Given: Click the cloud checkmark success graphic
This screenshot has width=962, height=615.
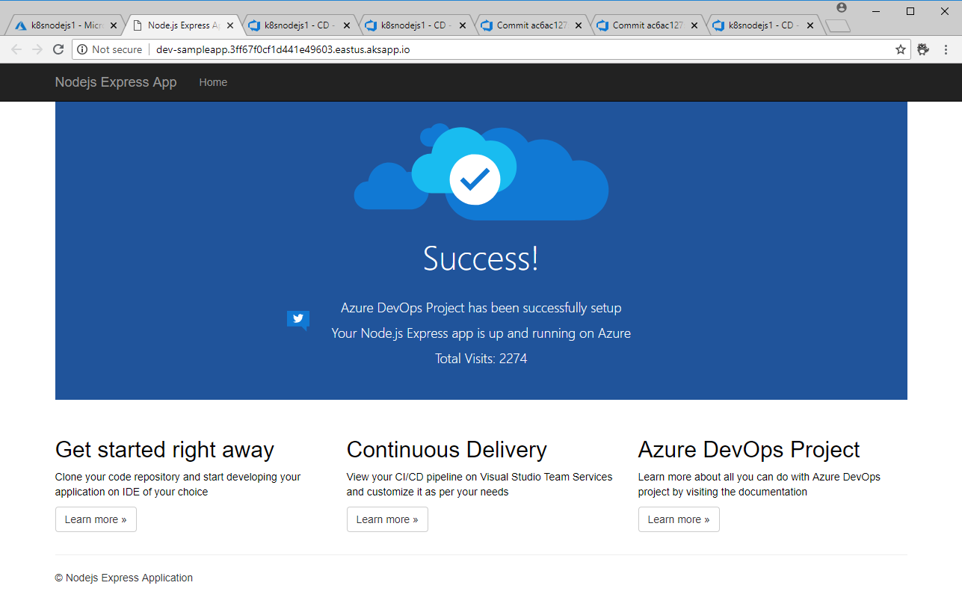Looking at the screenshot, I should click(481, 173).
